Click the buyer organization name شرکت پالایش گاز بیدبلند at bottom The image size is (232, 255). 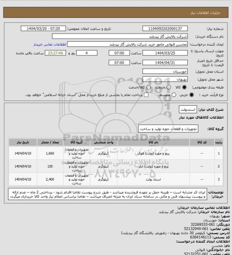pos(178,212)
